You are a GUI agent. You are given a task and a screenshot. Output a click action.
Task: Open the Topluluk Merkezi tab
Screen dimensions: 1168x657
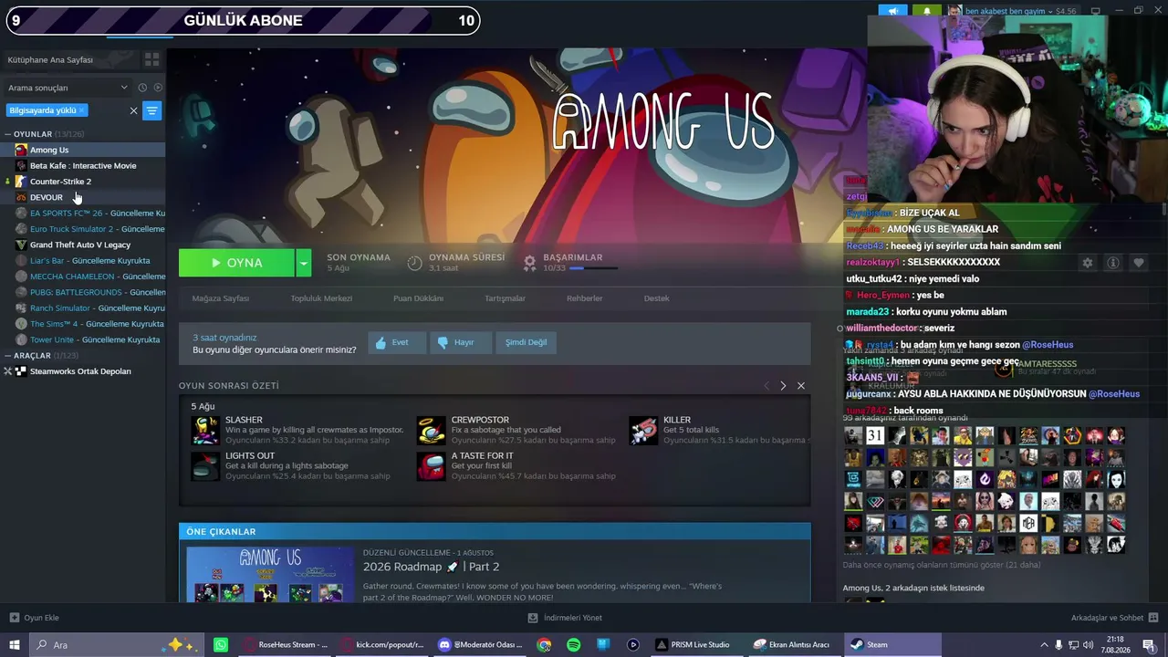321,298
